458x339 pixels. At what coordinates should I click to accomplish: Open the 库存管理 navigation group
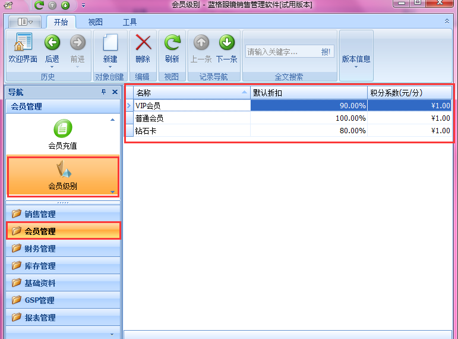pyautogui.click(x=63, y=266)
